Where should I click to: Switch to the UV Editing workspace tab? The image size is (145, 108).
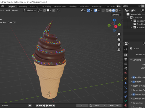pos(46,6)
